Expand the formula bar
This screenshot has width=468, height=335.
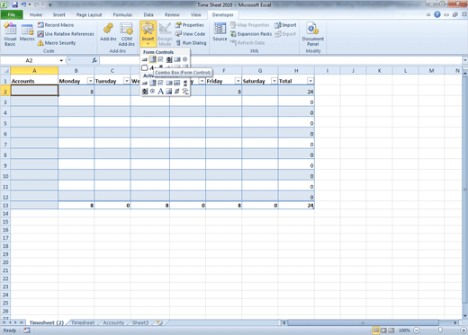click(x=464, y=60)
